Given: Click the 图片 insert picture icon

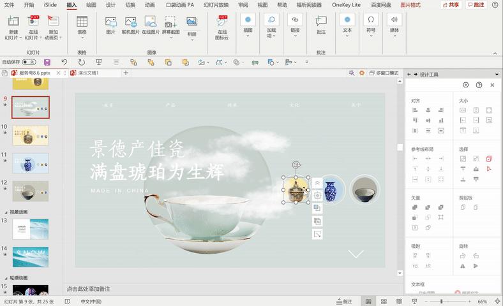Looking at the screenshot, I should coord(110,22).
